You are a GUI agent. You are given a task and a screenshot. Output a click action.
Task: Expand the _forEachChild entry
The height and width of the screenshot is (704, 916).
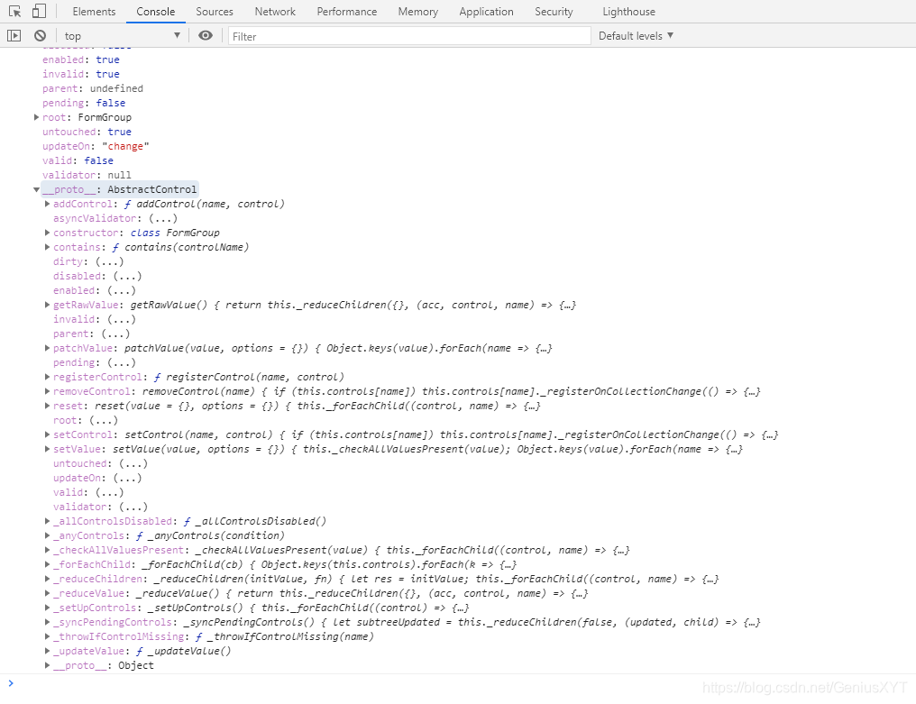click(x=47, y=563)
